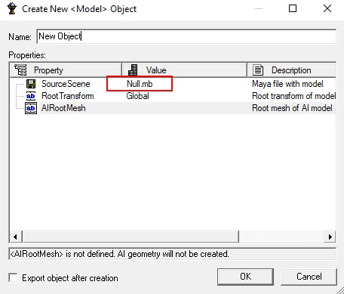Enable Export object after creation checkbox
The width and height of the screenshot is (344, 294).
13,278
